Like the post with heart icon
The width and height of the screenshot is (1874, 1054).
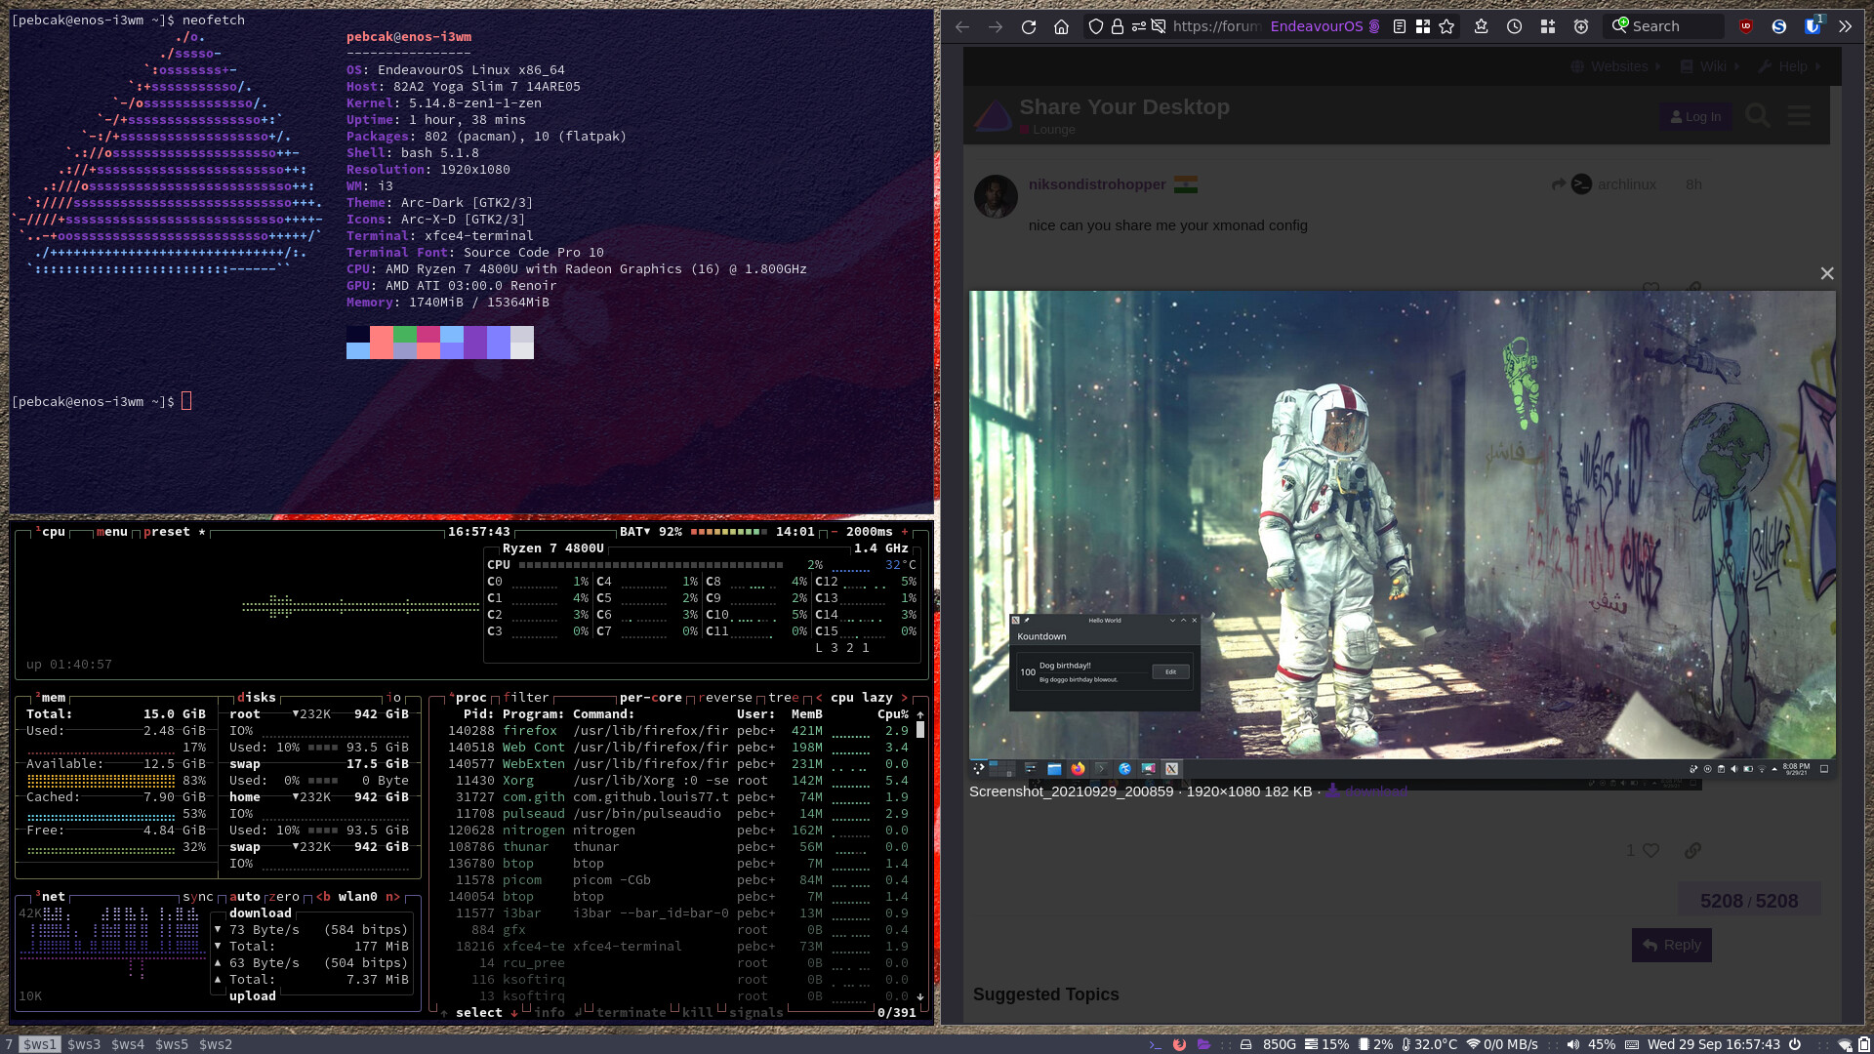[x=1650, y=850]
